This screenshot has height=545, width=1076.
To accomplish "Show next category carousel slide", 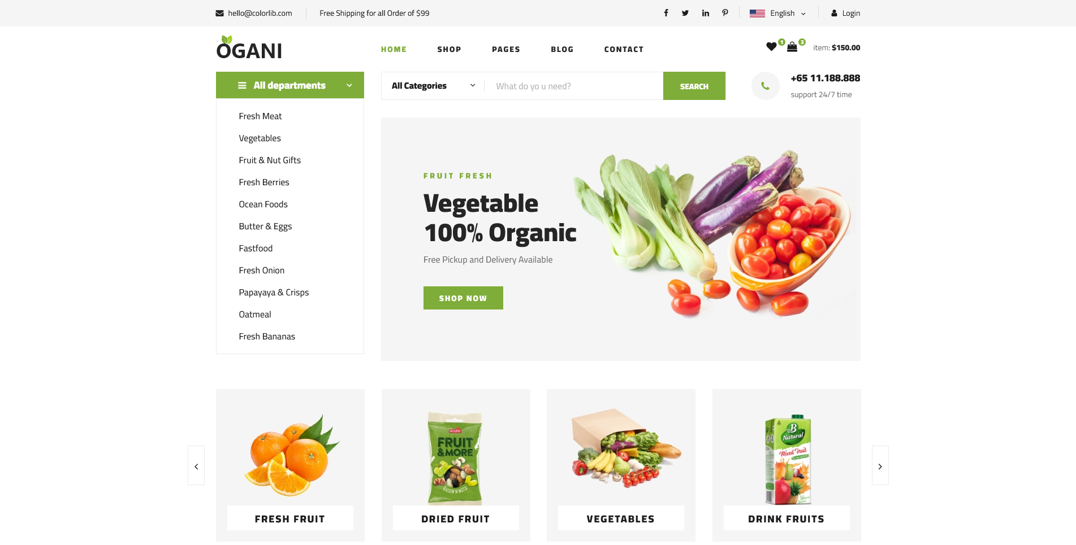I will (x=880, y=465).
